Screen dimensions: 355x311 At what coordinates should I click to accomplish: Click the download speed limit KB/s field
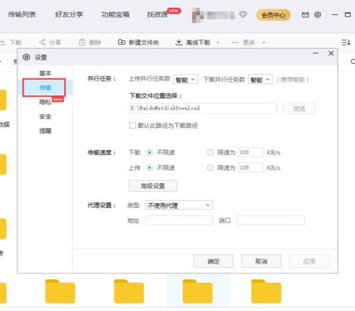pyautogui.click(x=251, y=152)
